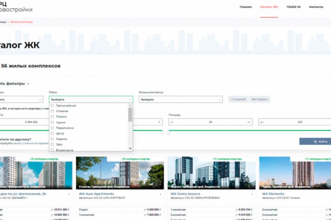Check the 'Патрокл' district checkbox
The height and width of the screenshot is (220, 331).
point(52,116)
